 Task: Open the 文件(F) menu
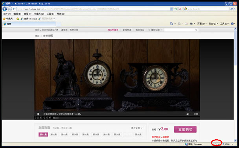7,14
